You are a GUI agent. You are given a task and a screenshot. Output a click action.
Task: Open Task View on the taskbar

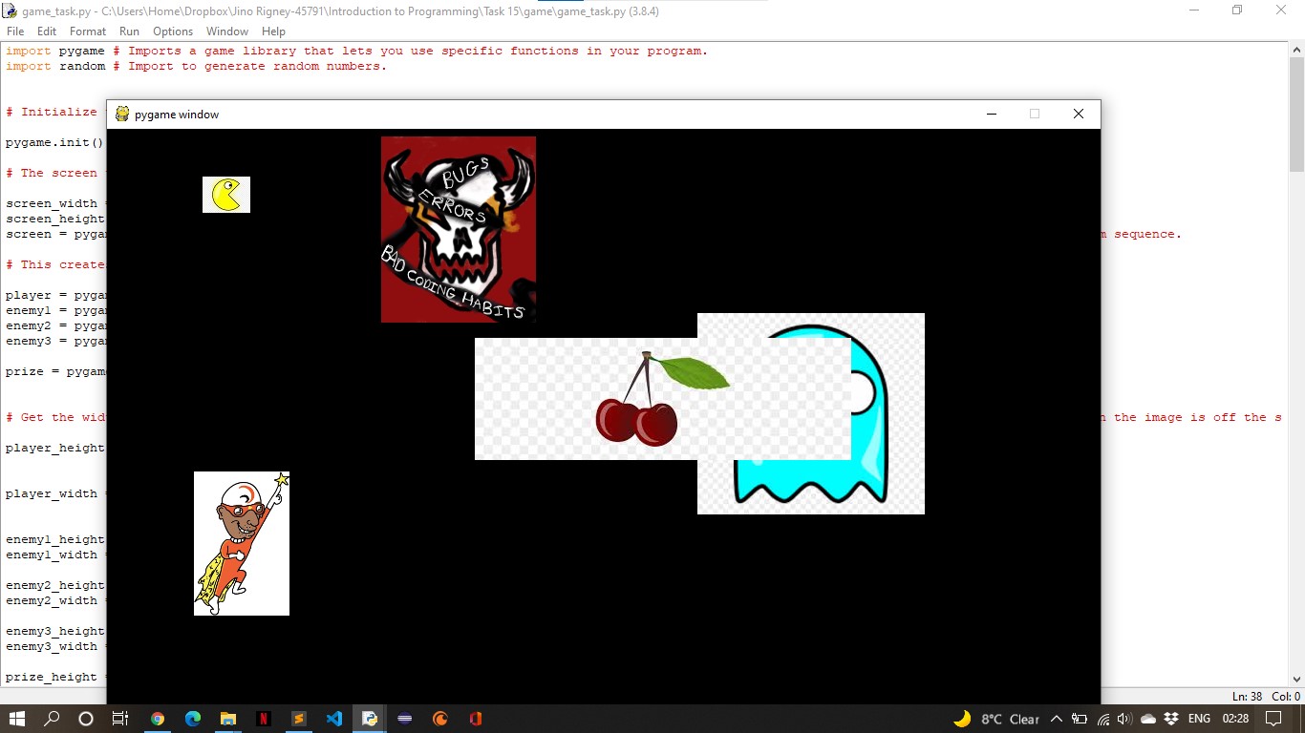(x=120, y=719)
